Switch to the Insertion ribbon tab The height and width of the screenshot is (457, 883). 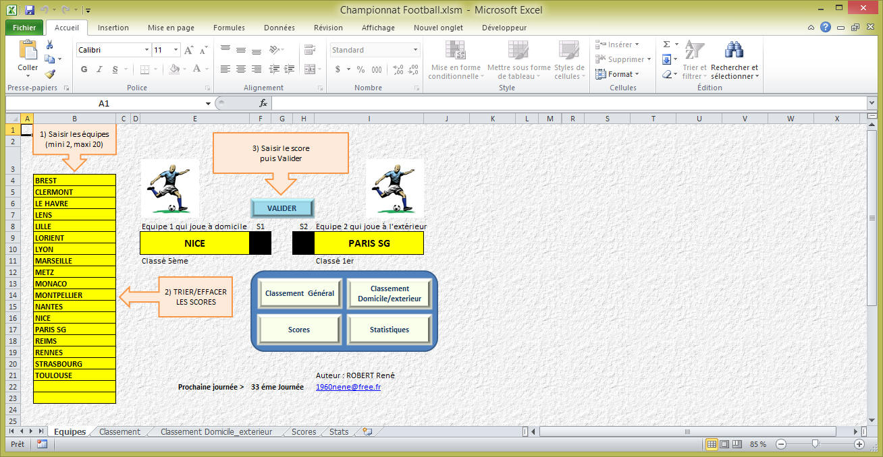(113, 28)
